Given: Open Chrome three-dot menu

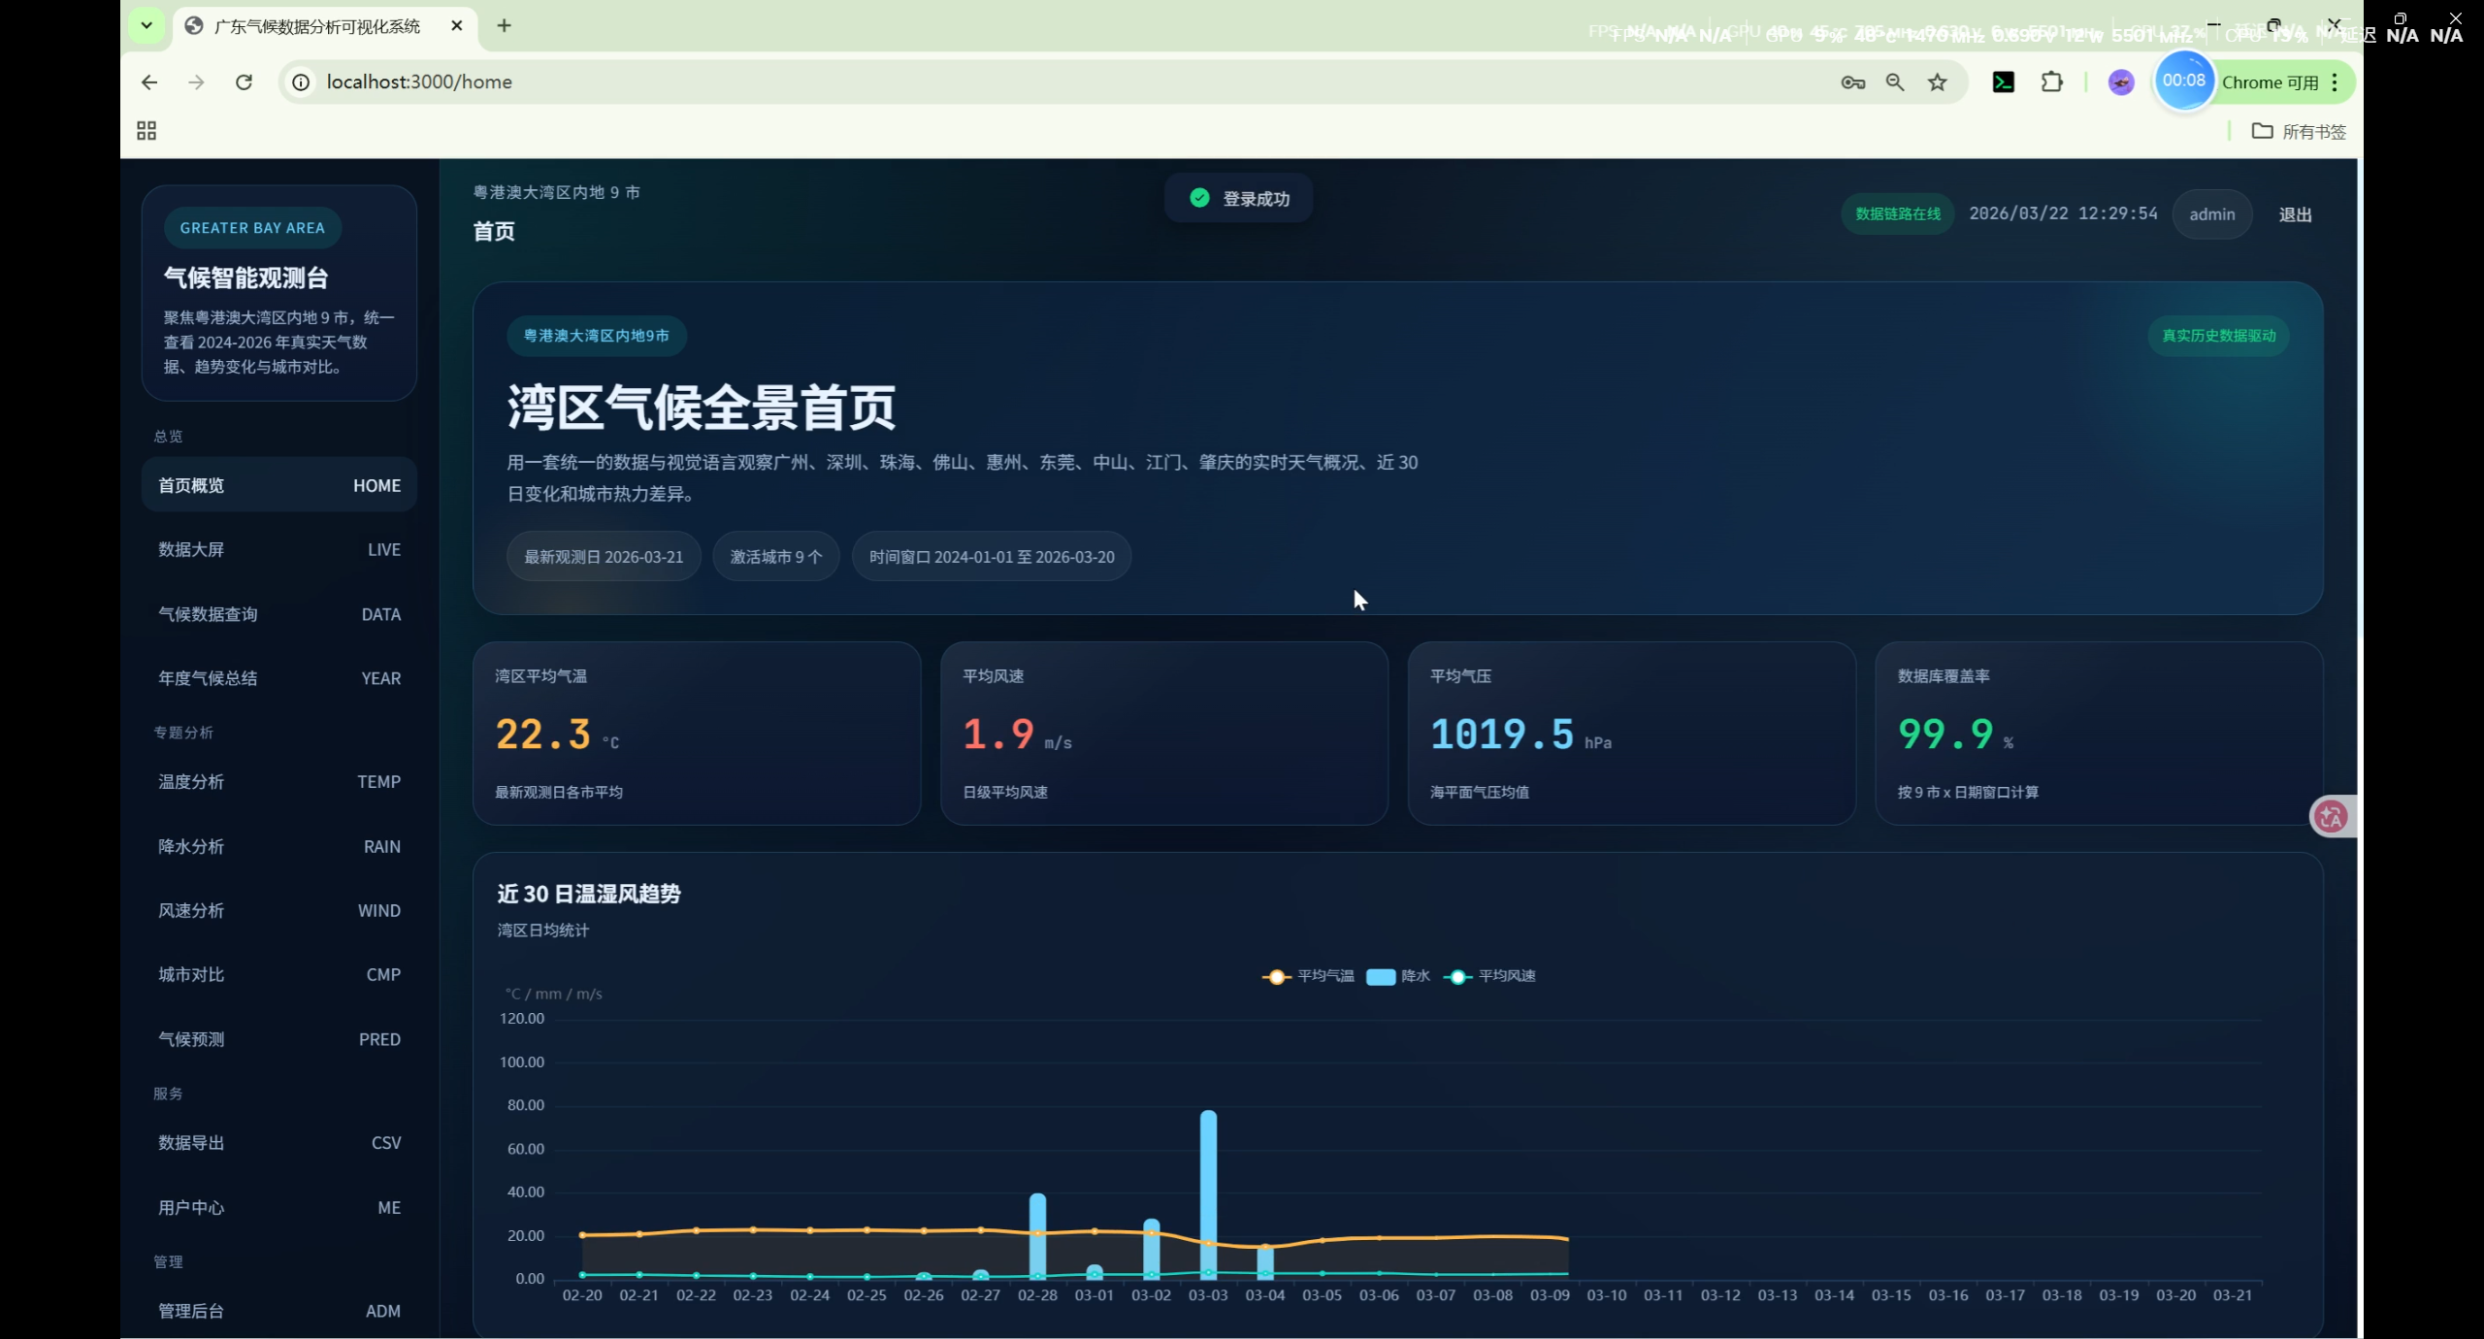Looking at the screenshot, I should pos(2335,82).
